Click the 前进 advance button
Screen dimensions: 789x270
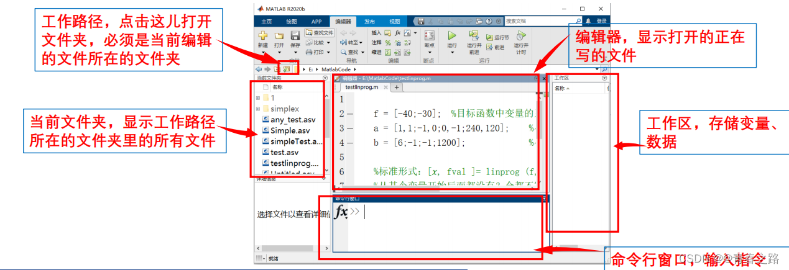click(496, 47)
